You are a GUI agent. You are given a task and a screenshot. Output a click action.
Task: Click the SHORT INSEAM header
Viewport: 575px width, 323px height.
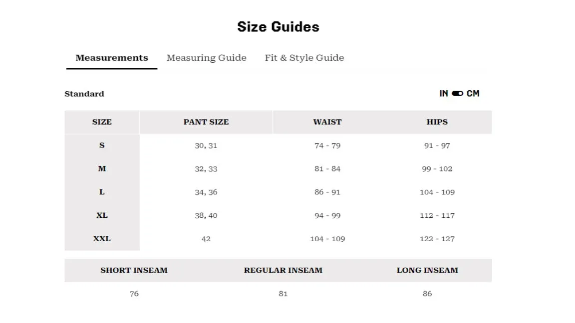(134, 270)
